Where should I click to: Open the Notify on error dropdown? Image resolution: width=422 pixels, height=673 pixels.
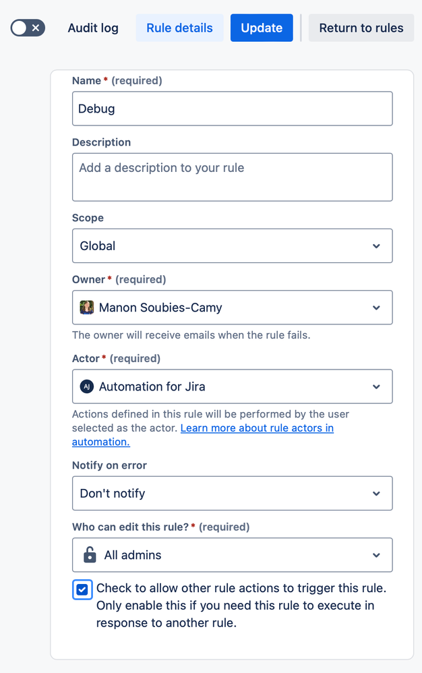click(232, 493)
